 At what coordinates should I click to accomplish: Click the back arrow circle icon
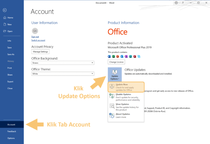tap(5, 10)
